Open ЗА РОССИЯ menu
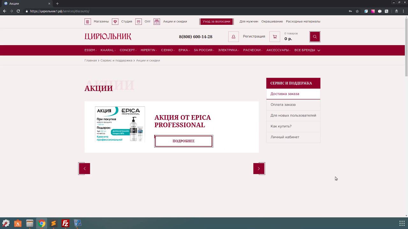 (203, 50)
